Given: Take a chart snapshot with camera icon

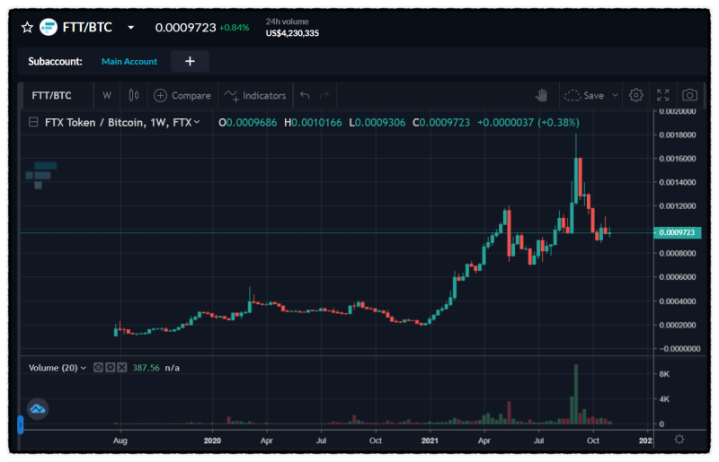Looking at the screenshot, I should coord(689,95).
